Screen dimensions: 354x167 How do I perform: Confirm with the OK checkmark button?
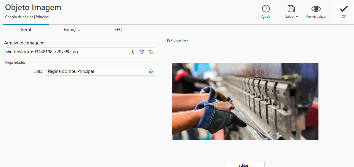pos(344,12)
